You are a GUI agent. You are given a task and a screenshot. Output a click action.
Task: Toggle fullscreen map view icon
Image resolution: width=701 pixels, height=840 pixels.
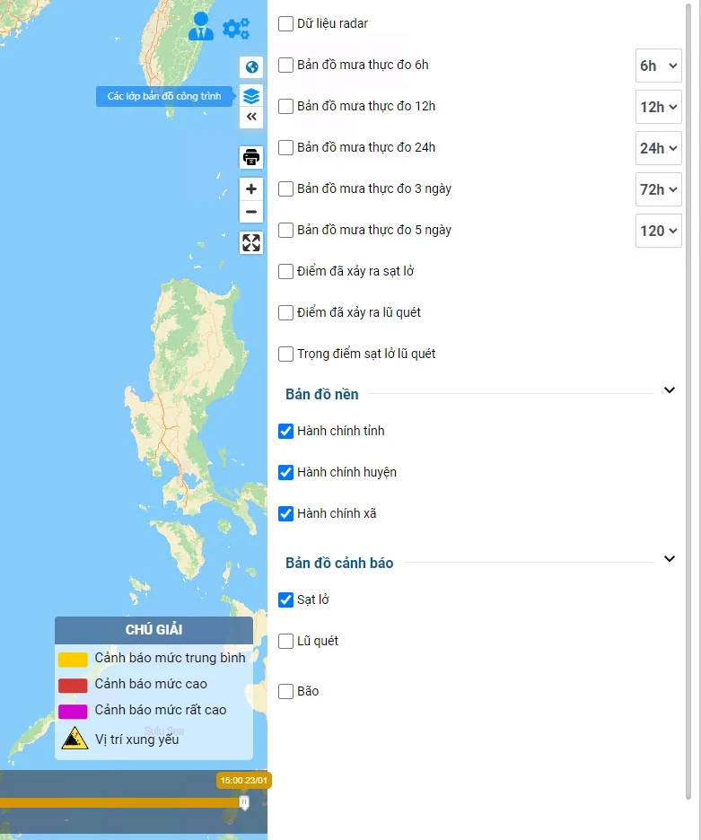point(251,242)
